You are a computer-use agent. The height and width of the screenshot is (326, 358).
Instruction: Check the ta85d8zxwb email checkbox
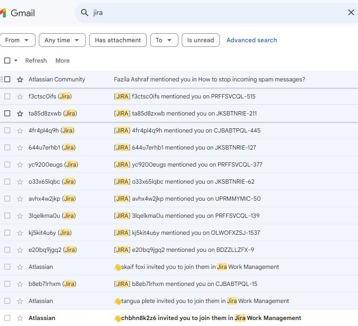point(7,113)
